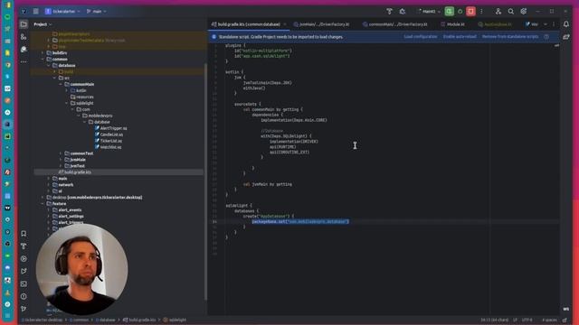Open the main branch dropdown

pos(97,12)
